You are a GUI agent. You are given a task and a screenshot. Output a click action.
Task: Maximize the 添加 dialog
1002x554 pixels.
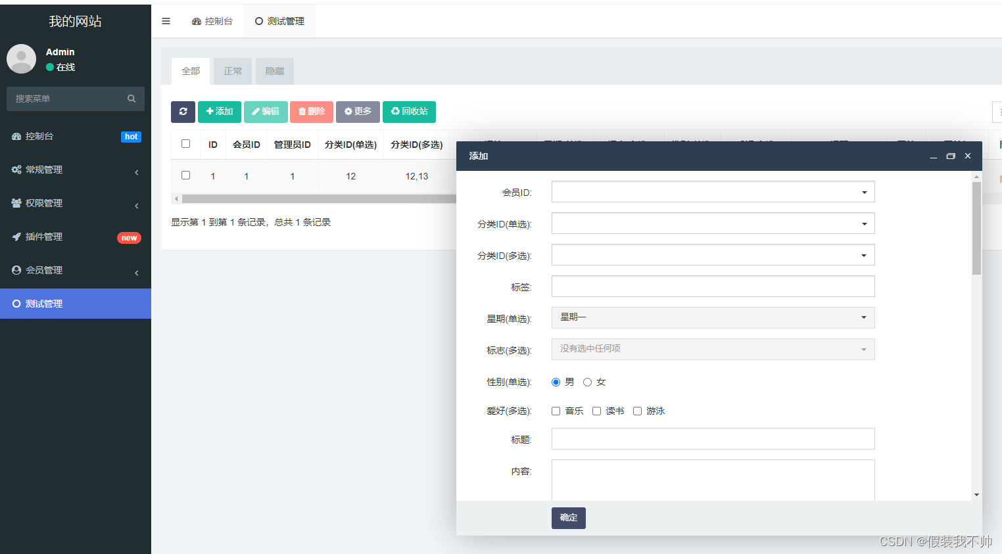click(950, 156)
